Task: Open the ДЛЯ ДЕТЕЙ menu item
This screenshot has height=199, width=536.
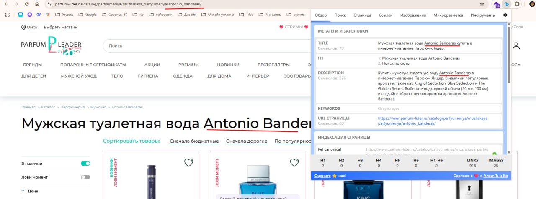Action: (33, 76)
